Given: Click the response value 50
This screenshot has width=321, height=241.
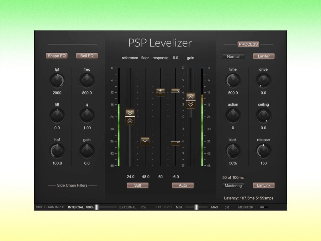Looking at the screenshot, I should (x=160, y=177).
